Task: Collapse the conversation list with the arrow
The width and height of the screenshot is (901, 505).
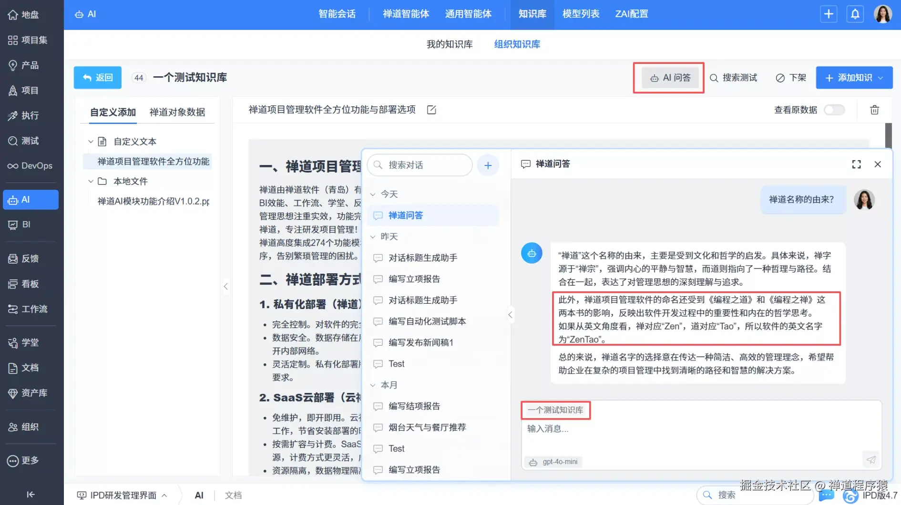Action: 511,315
